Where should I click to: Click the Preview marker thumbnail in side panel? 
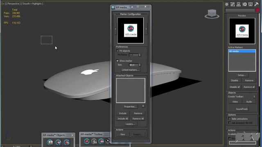coord(242,31)
